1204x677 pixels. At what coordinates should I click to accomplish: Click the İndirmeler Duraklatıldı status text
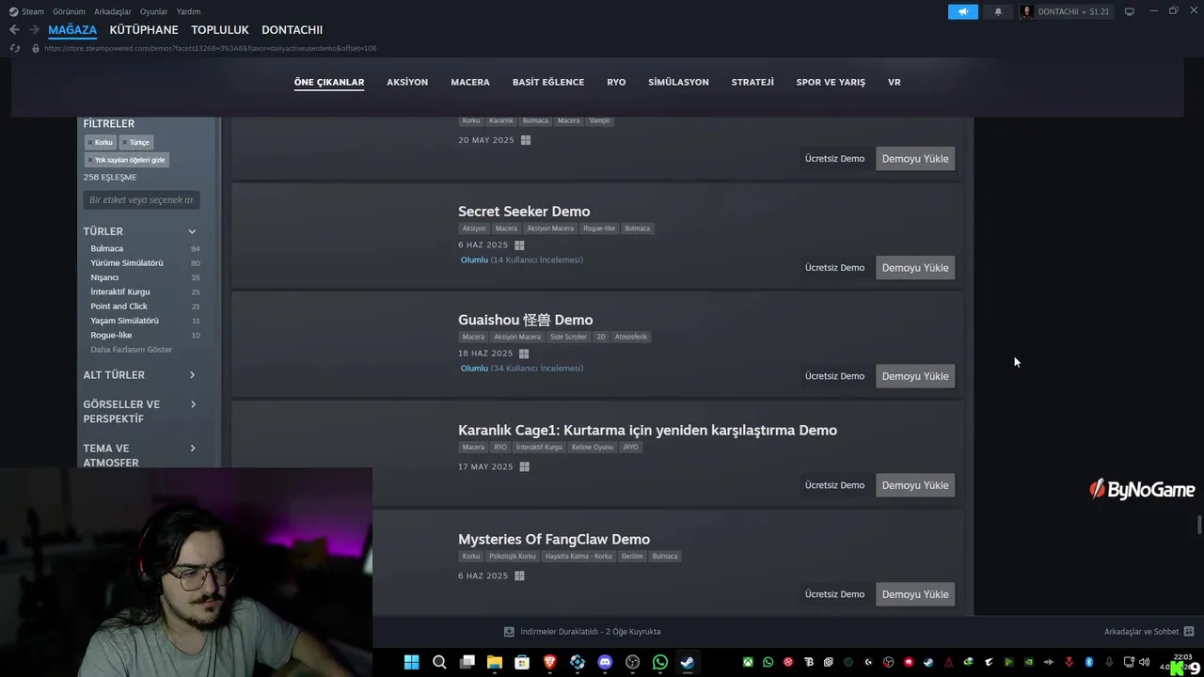click(591, 632)
